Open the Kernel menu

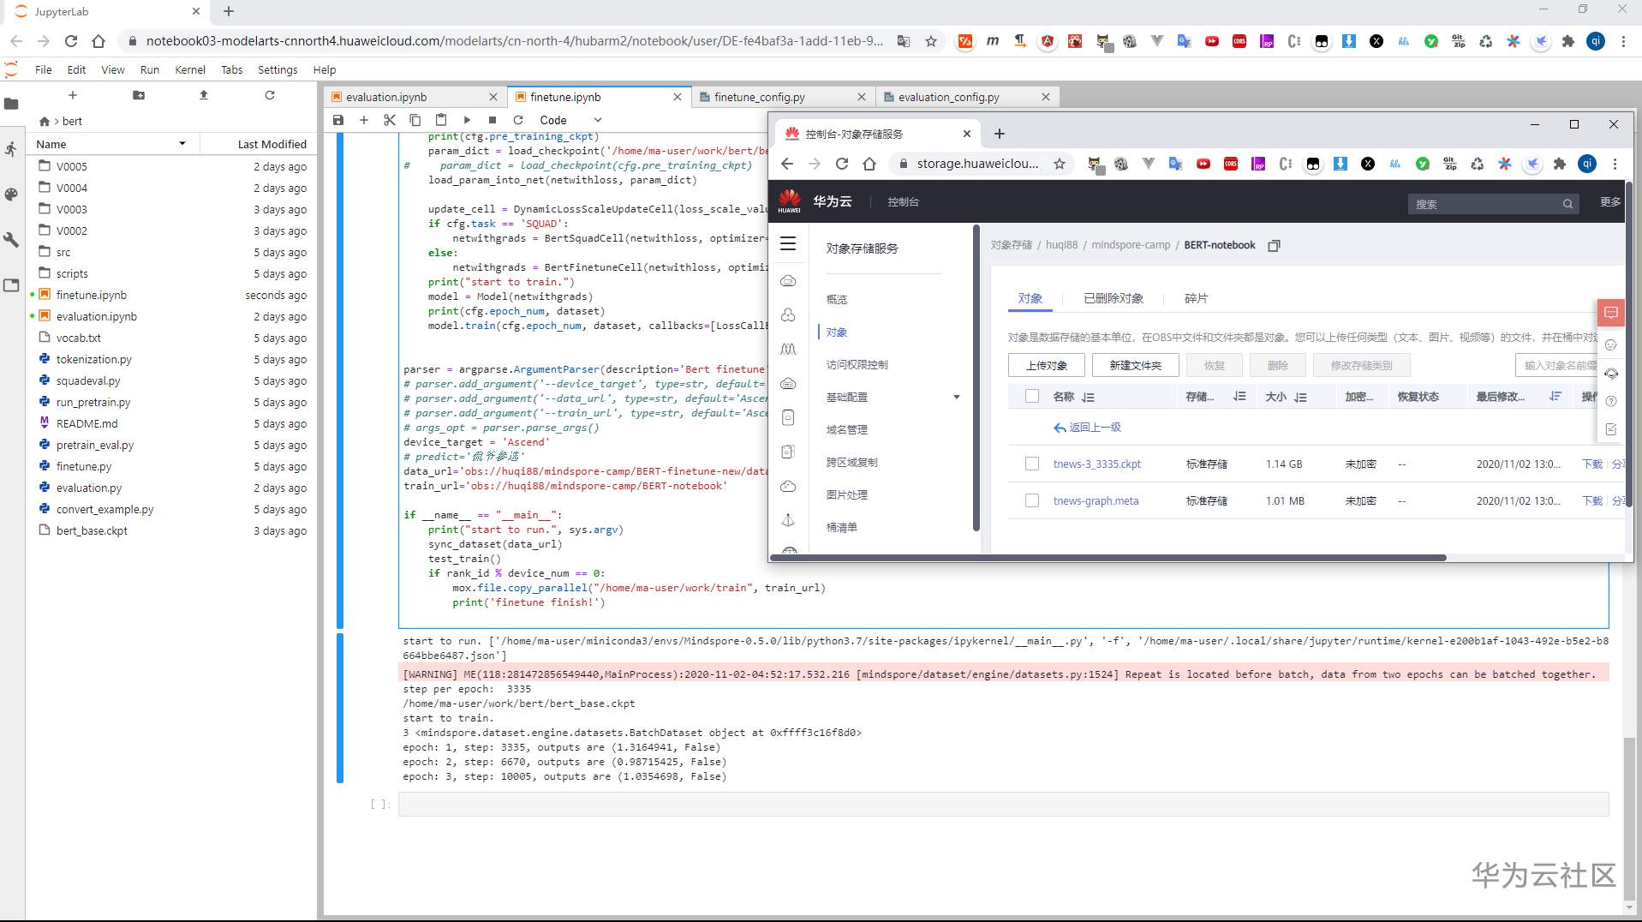click(190, 69)
